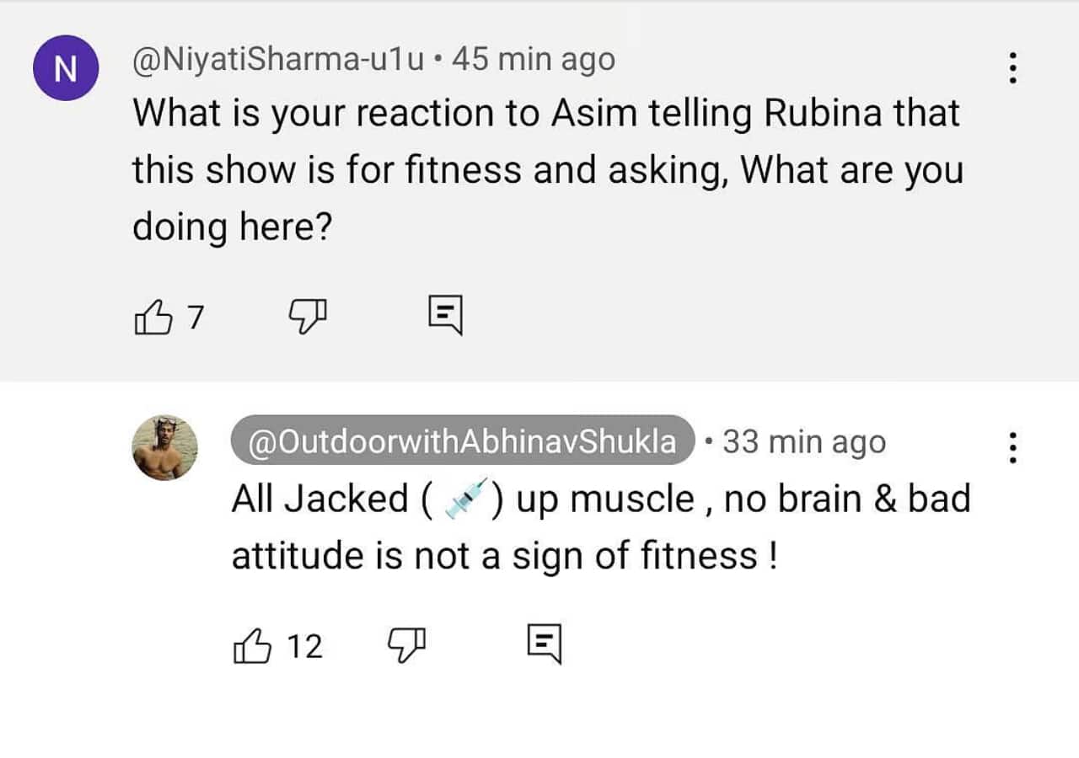This screenshot has height=758, width=1079.
Task: Like NiyatiSharma's comment with thumbs up
Action: point(153,318)
